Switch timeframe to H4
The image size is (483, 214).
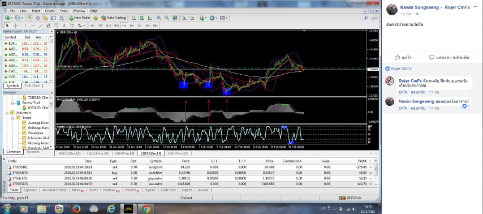(132, 25)
